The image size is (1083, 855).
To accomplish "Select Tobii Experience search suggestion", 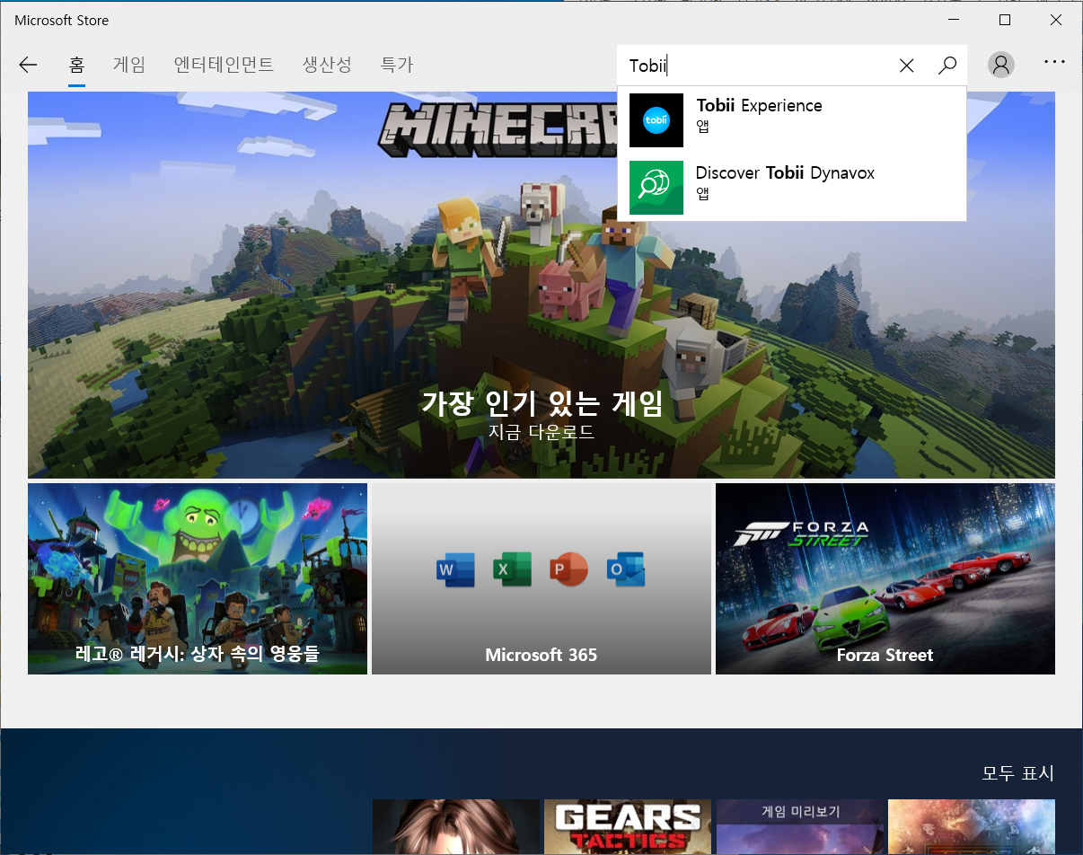I will [x=792, y=120].
